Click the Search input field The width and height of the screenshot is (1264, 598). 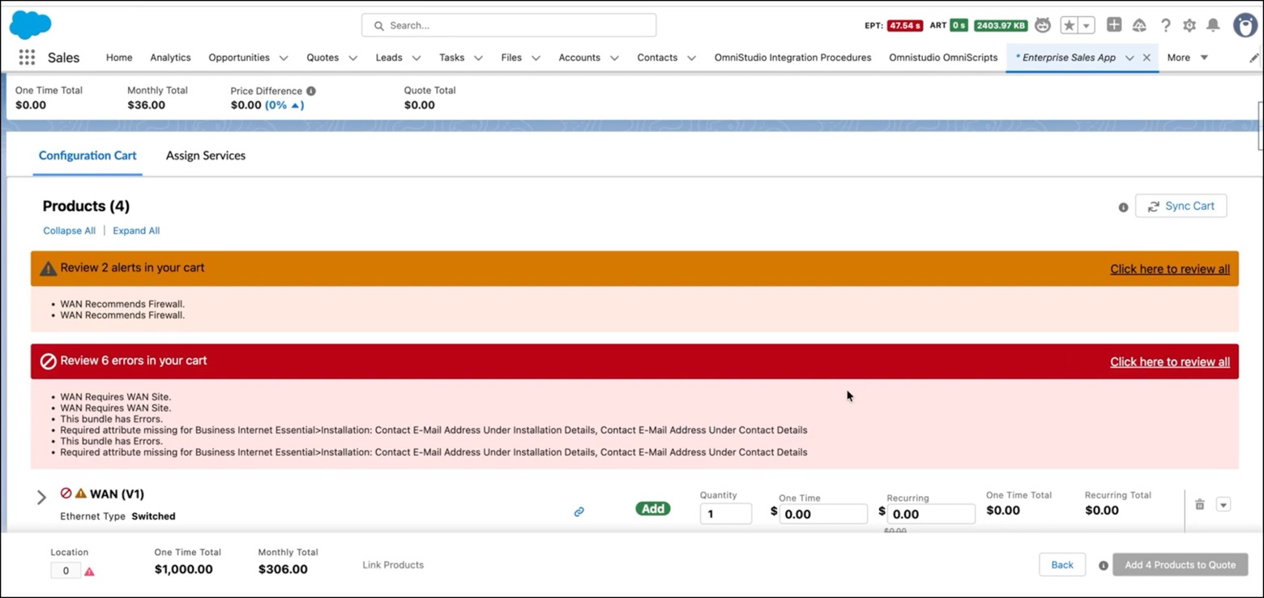point(509,25)
